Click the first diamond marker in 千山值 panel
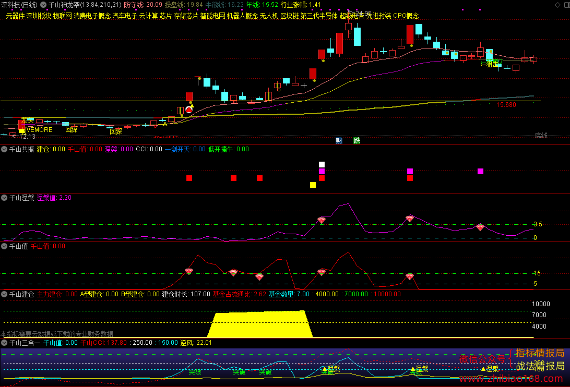The image size is (570, 387). point(188,271)
